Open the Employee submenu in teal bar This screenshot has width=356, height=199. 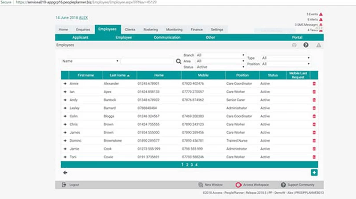[x=123, y=38]
